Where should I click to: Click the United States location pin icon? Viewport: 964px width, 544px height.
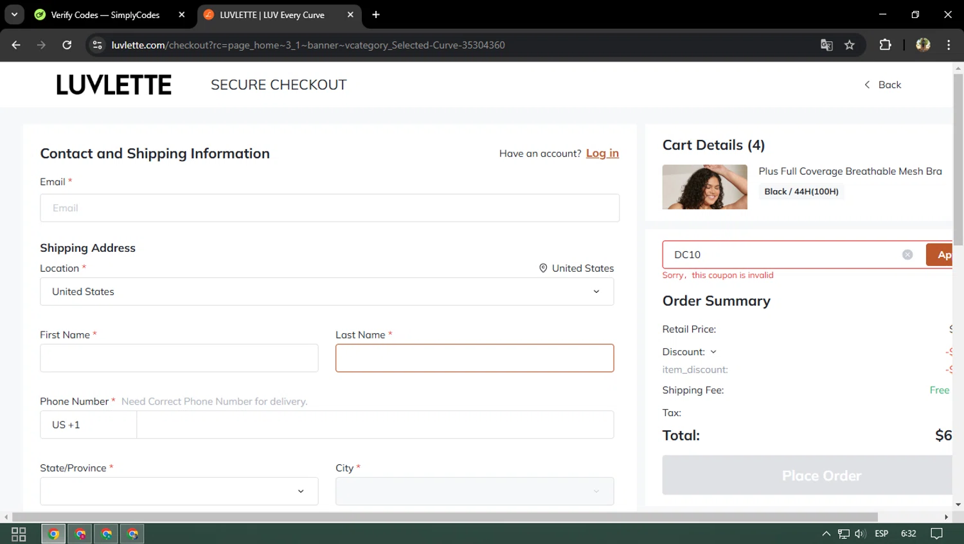tap(543, 268)
